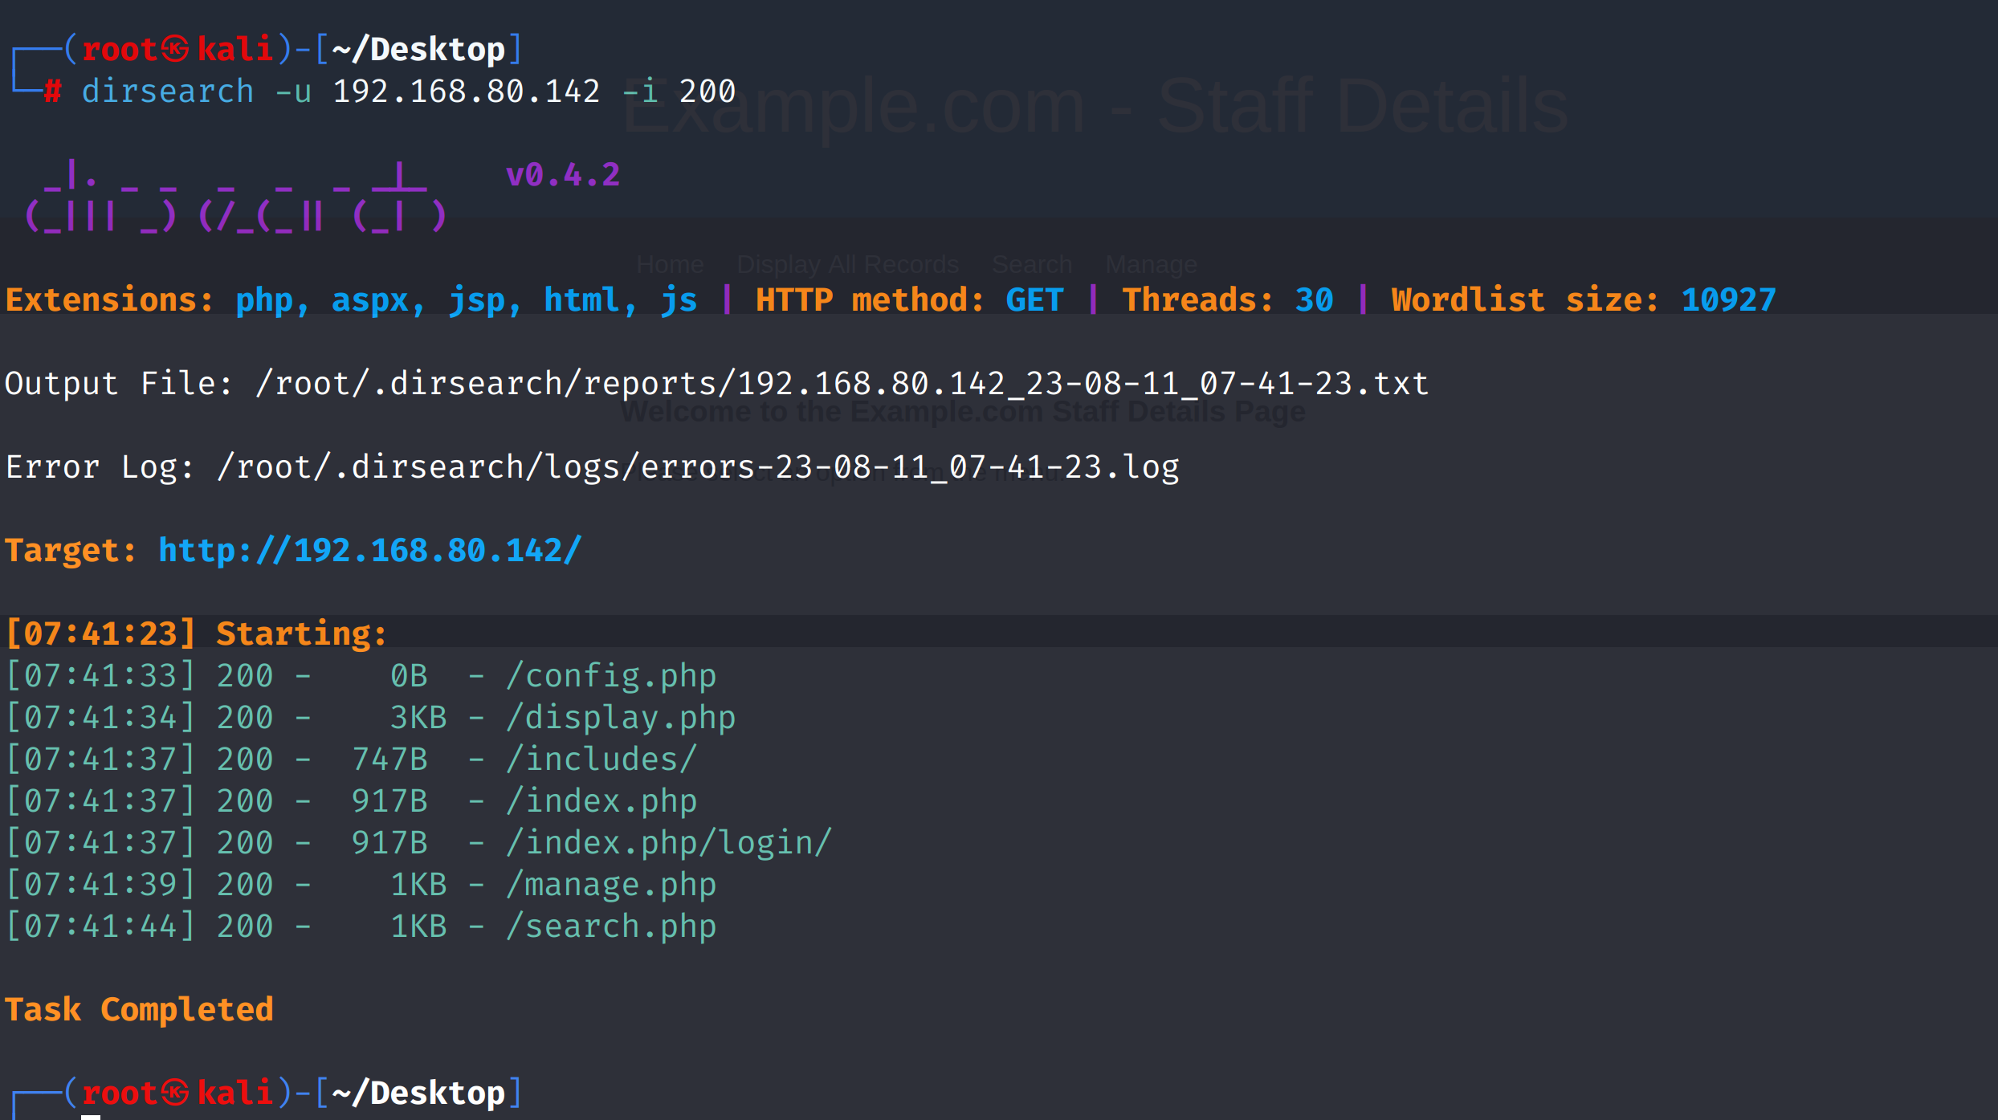Click the Kali skull icon in bottom prompt

click(175, 1093)
